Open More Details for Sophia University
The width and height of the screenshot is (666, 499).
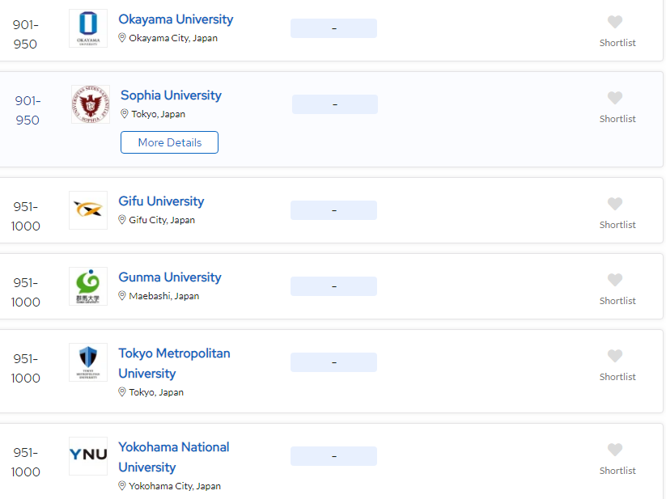click(x=169, y=142)
